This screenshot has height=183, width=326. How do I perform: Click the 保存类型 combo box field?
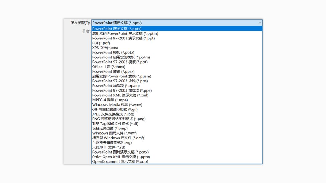(x=177, y=23)
